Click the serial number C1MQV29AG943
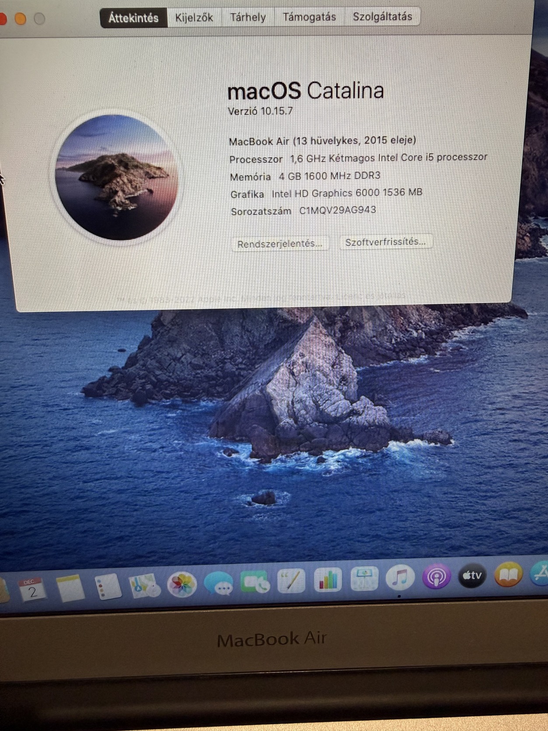 (337, 210)
